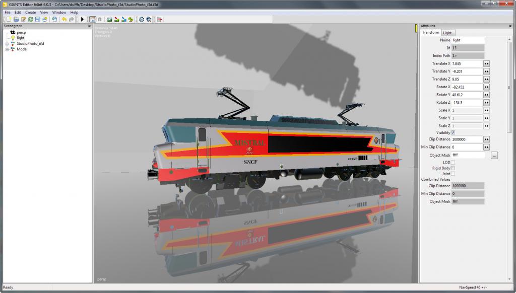The width and height of the screenshot is (516, 293).
Task: Click the Translate X value field
Action: coord(467,63)
